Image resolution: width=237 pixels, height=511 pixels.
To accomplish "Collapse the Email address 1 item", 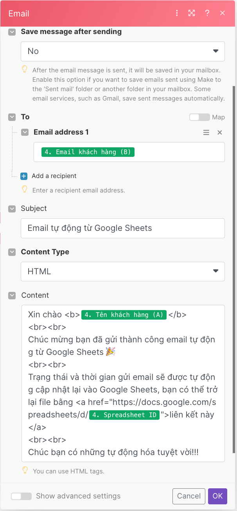I will coord(25,132).
